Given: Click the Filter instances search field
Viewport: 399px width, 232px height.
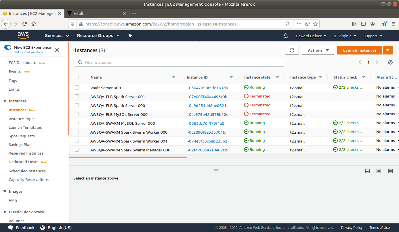Looking at the screenshot, I should tap(180, 62).
